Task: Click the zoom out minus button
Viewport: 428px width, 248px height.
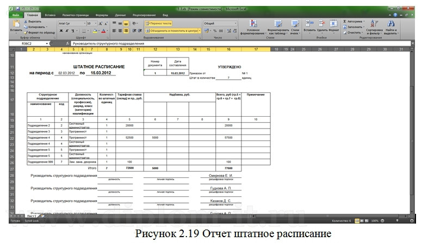Action: [382, 221]
